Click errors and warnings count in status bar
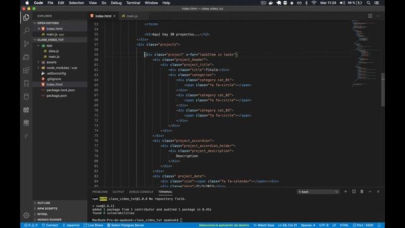 31,225
